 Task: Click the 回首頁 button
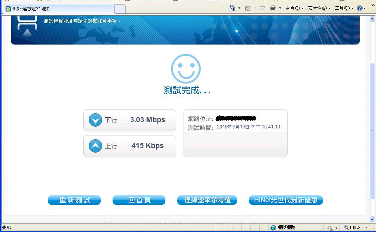coord(139,200)
